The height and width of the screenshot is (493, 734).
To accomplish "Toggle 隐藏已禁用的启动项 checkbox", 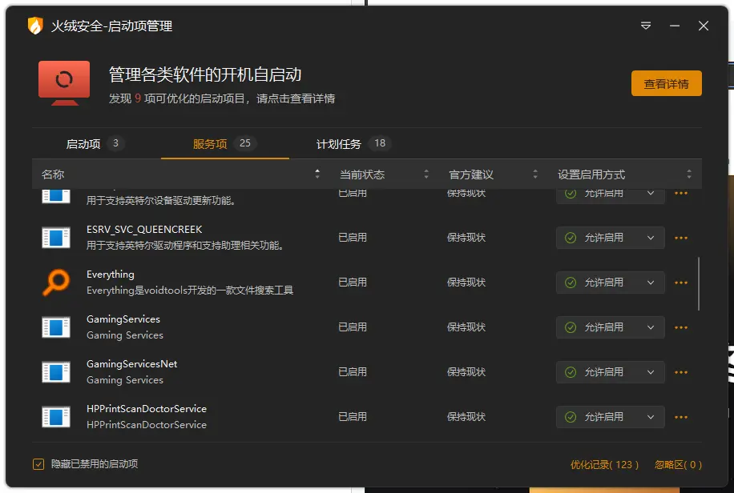I will tap(38, 464).
